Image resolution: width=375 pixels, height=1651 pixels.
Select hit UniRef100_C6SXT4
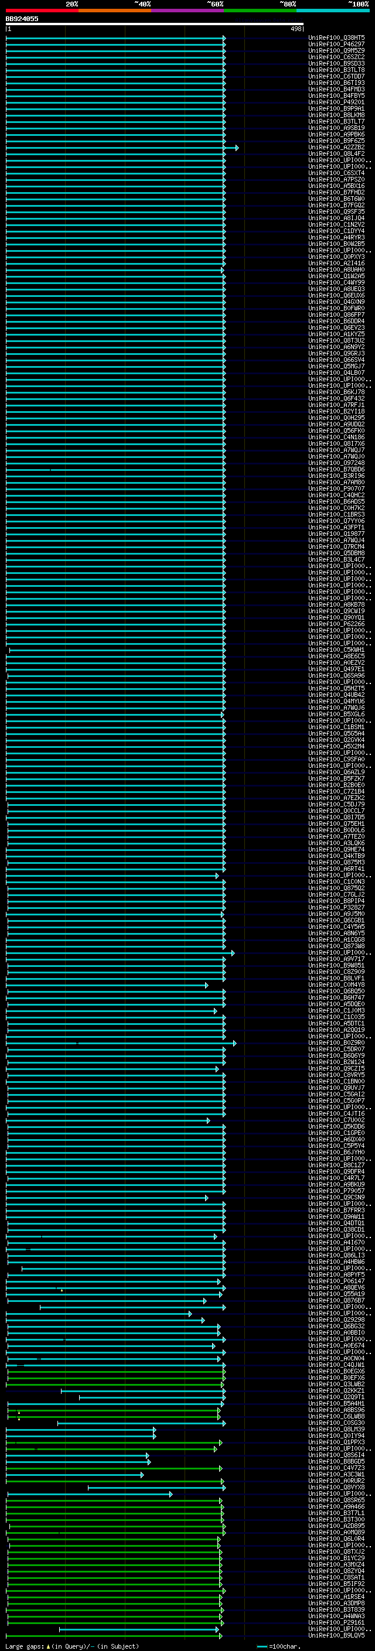(x=336, y=173)
